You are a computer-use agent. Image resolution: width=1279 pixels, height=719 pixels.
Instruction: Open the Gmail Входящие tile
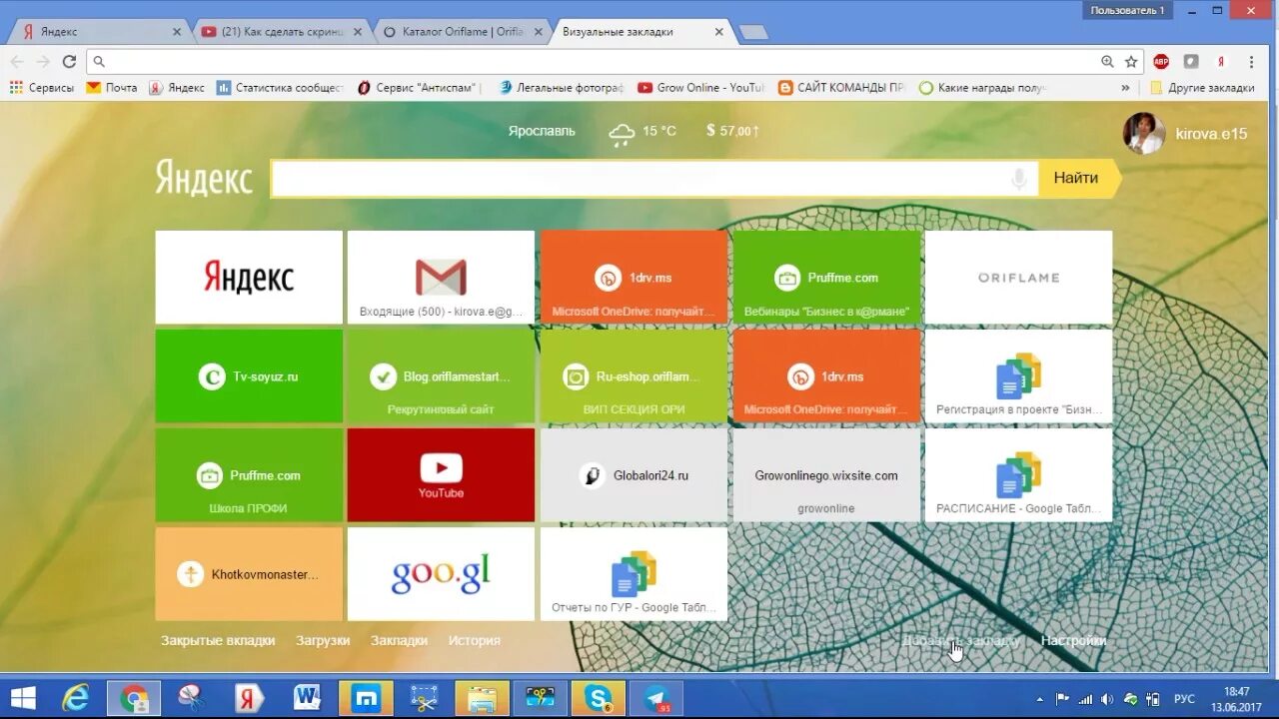pyautogui.click(x=441, y=278)
